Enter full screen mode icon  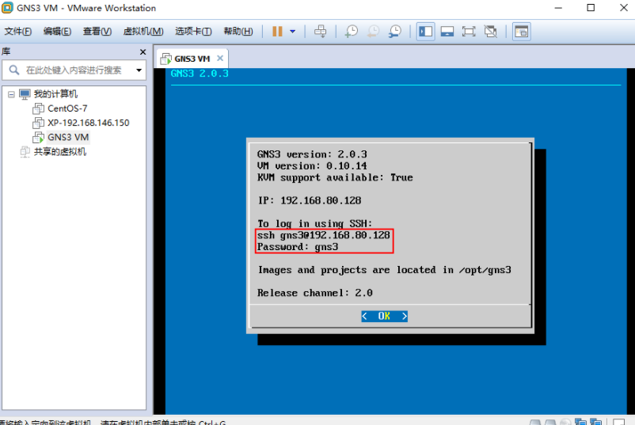(469, 31)
